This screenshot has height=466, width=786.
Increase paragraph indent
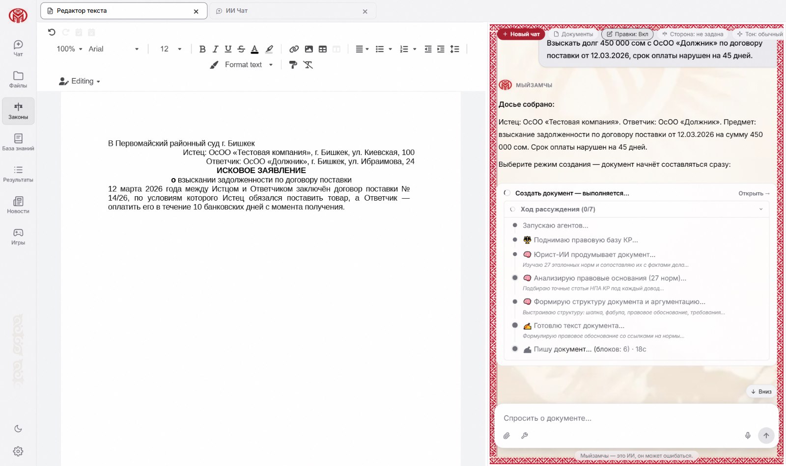[441, 49]
